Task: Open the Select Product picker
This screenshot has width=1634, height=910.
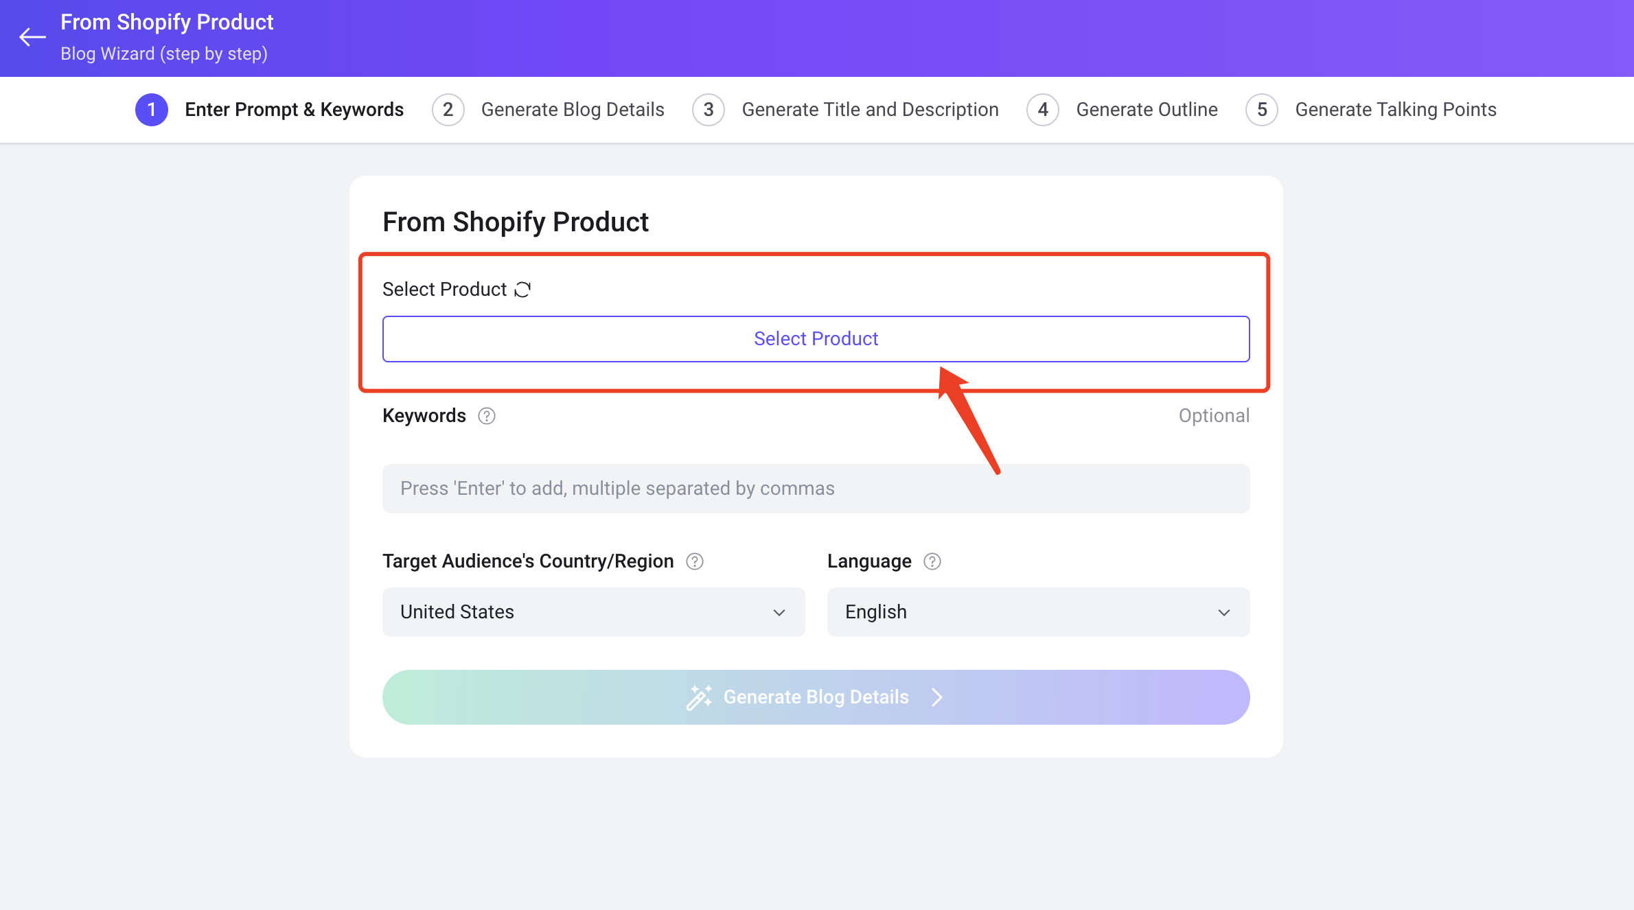Action: click(816, 338)
